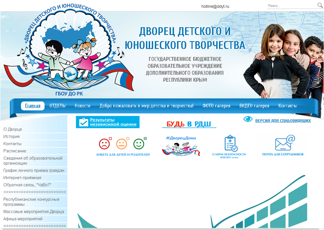This screenshot has width=324, height=230.
Task: Open the independent evaluation results banner
Action: 108,122
